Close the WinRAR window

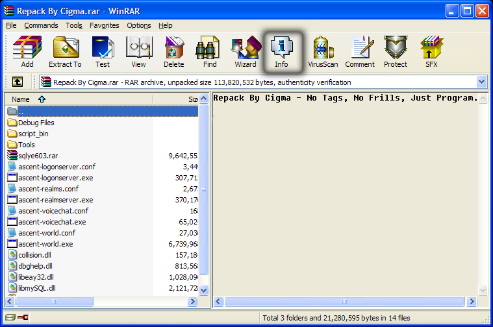482,11
